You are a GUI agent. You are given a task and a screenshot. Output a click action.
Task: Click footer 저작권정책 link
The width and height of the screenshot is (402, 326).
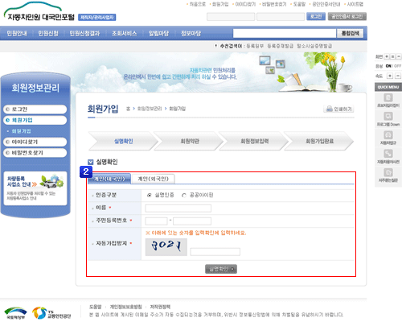(x=160, y=307)
